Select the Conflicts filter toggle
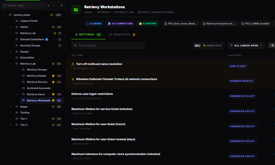The width and height of the screenshot is (275, 165). tap(212, 46)
